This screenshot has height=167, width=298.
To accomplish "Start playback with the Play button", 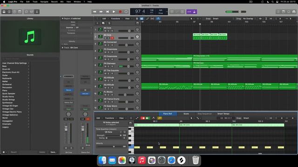I will (114, 12).
